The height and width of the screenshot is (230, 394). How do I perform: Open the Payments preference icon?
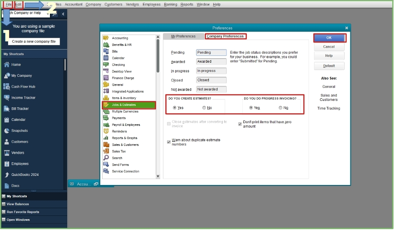[106, 118]
